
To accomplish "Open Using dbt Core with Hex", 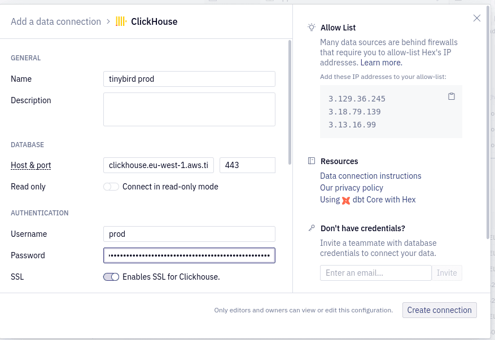I will 367,200.
